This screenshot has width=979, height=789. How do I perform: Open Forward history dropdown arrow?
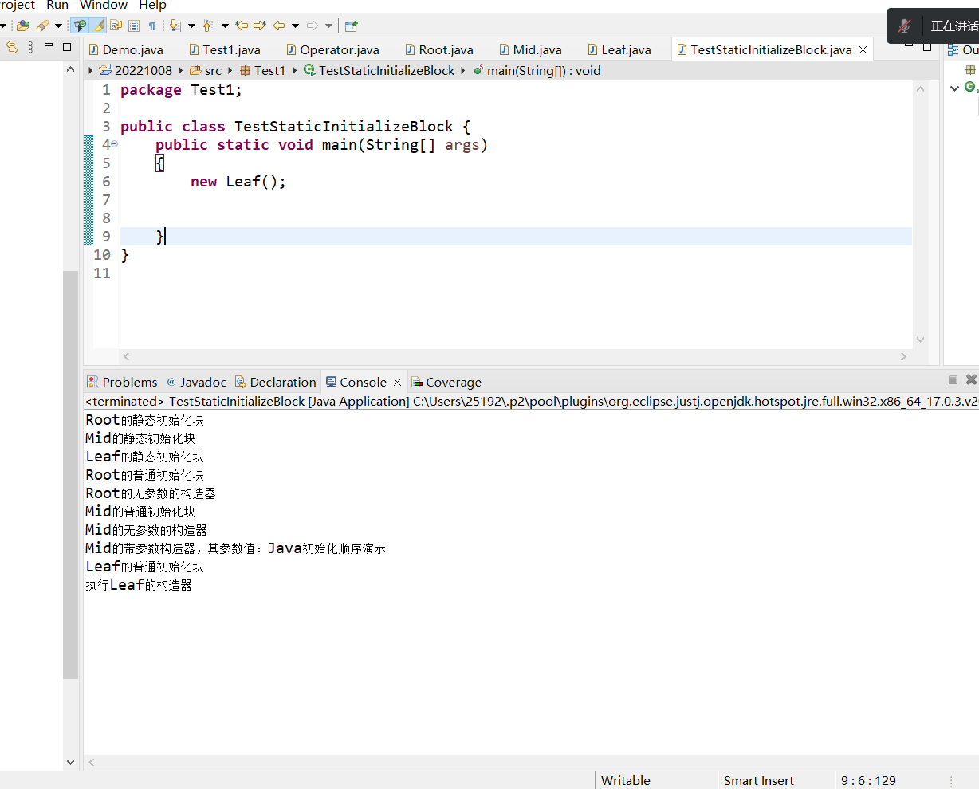(x=328, y=26)
